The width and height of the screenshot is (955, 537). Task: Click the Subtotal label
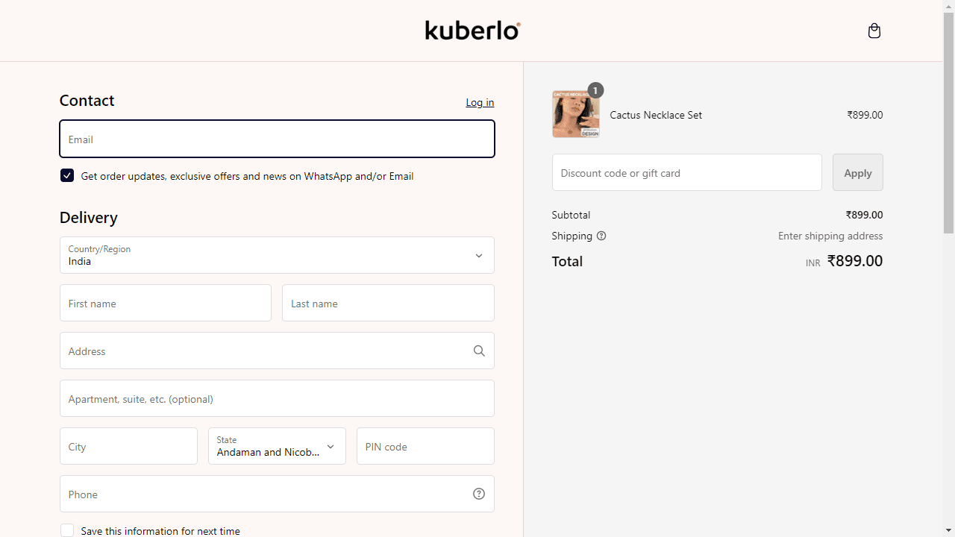coord(571,215)
